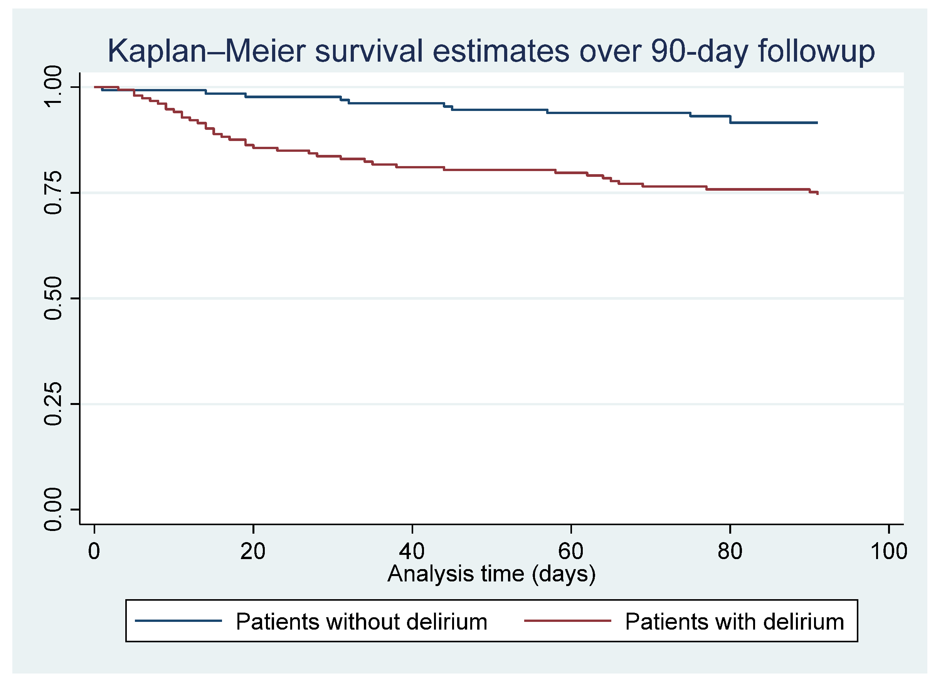
Task: Click the 0.25 y-axis tick label
Action: tap(53, 404)
